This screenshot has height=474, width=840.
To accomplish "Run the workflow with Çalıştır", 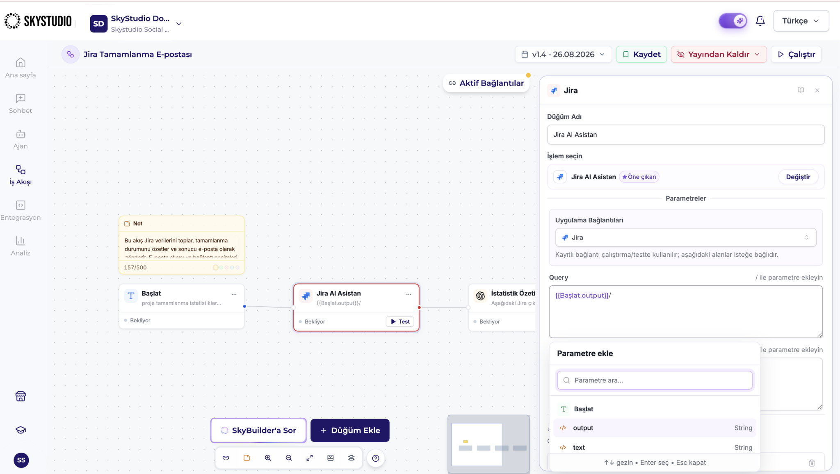I will click(796, 55).
